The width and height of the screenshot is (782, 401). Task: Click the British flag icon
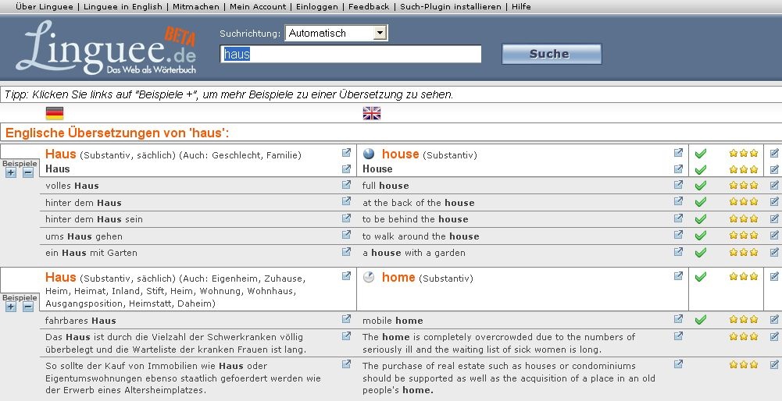coord(371,114)
